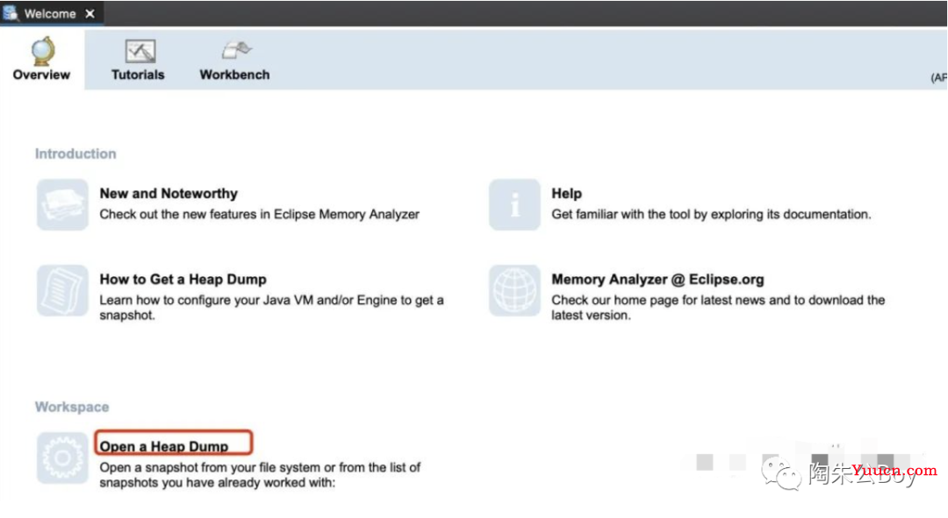The width and height of the screenshot is (948, 518).
Task: Click the Overview globe icon
Action: [43, 51]
